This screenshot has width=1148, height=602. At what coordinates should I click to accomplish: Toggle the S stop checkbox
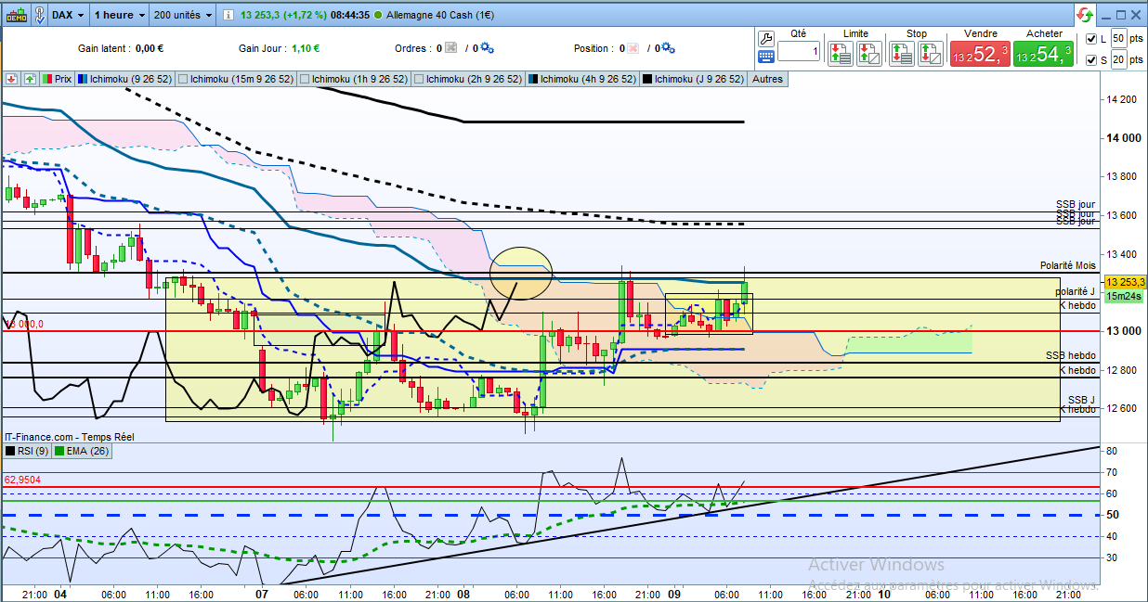tap(1090, 59)
